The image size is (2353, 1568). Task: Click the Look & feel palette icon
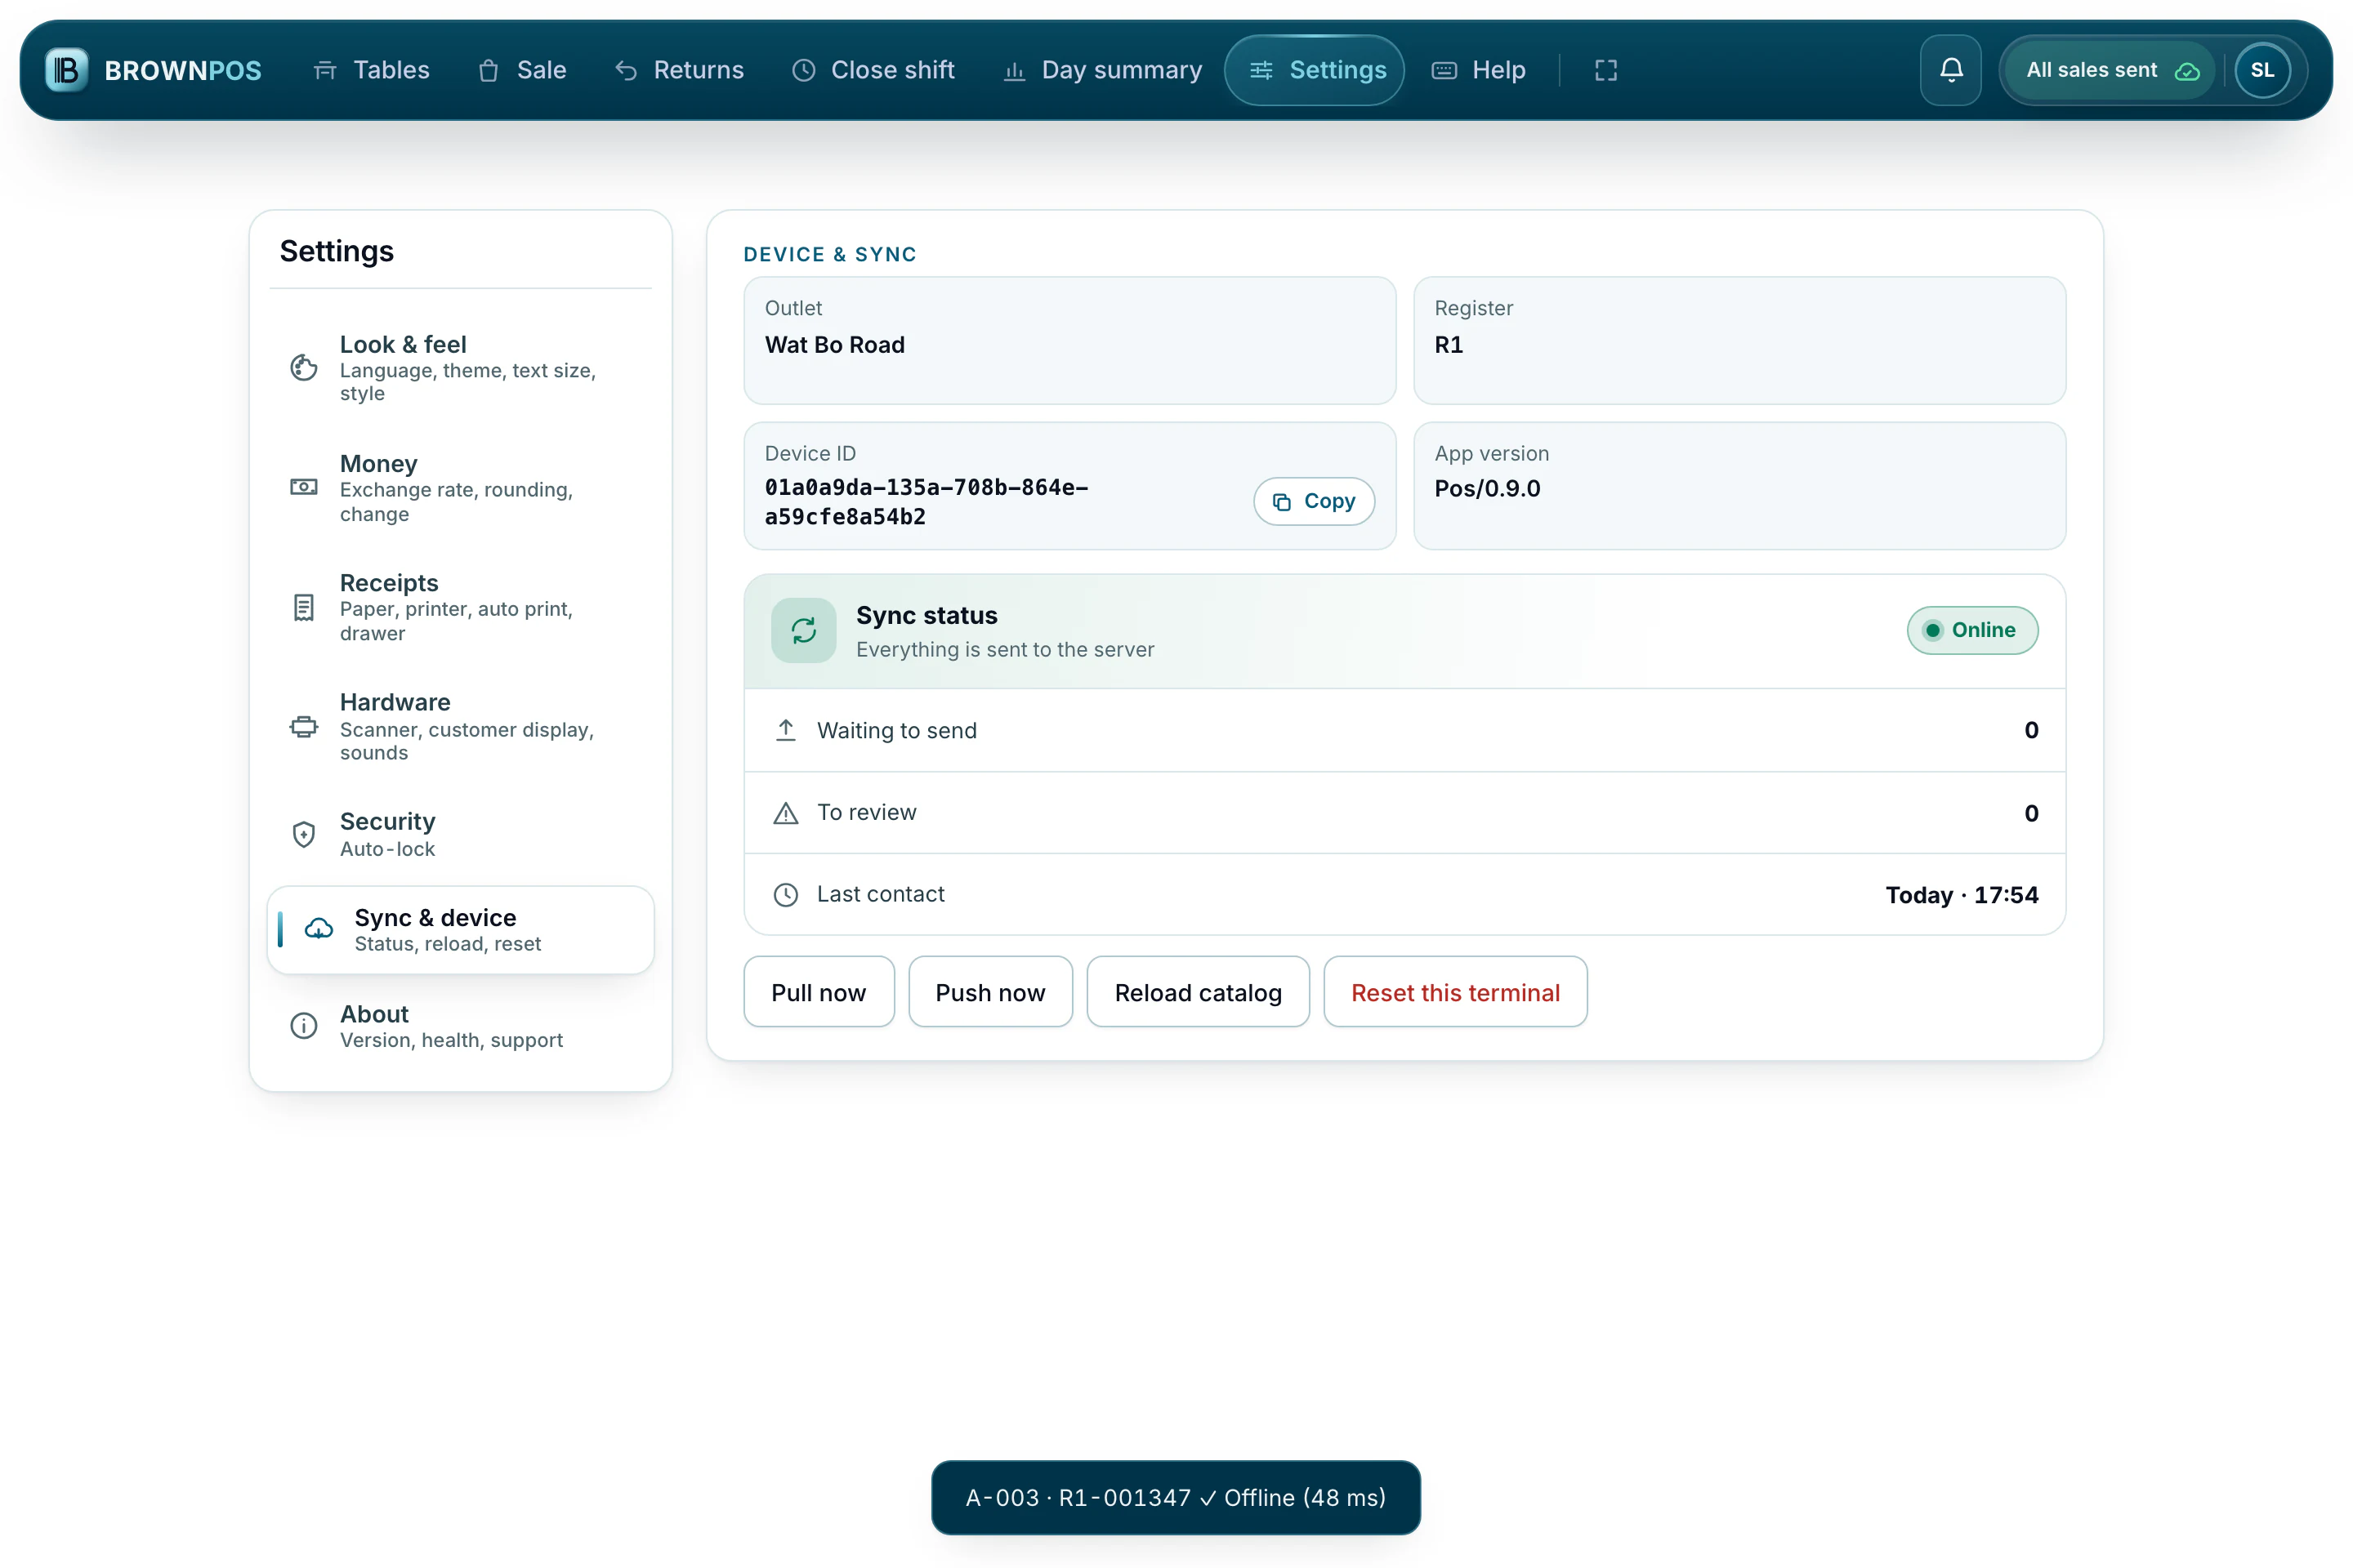303,368
